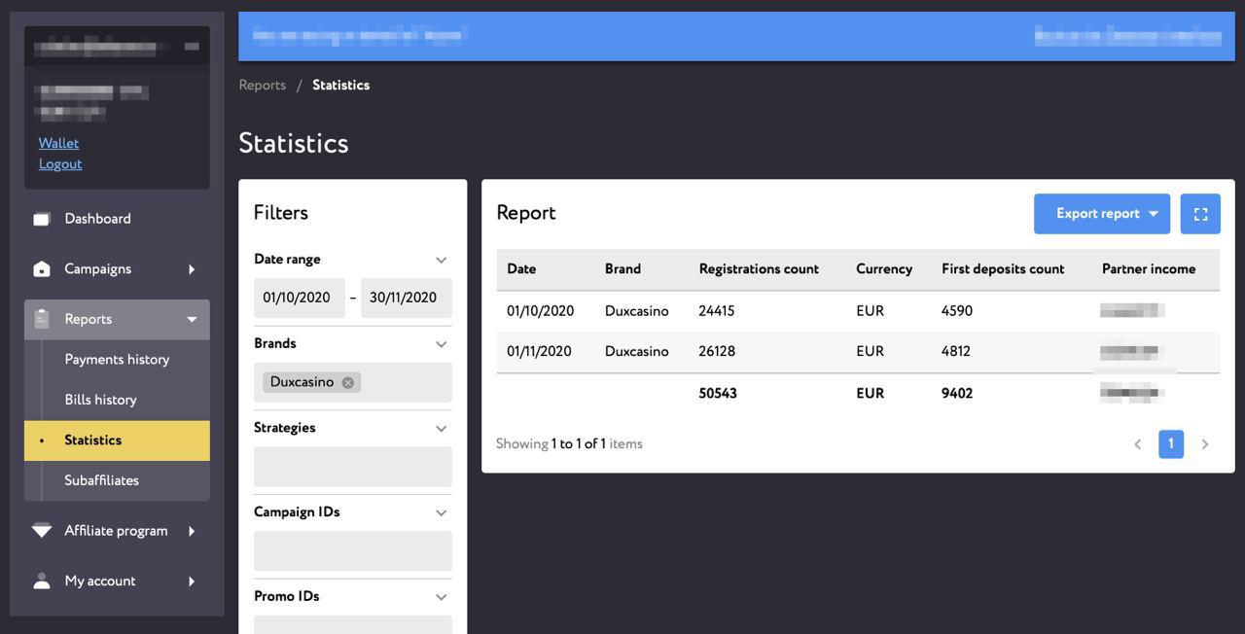Click the My account person icon

point(41,581)
